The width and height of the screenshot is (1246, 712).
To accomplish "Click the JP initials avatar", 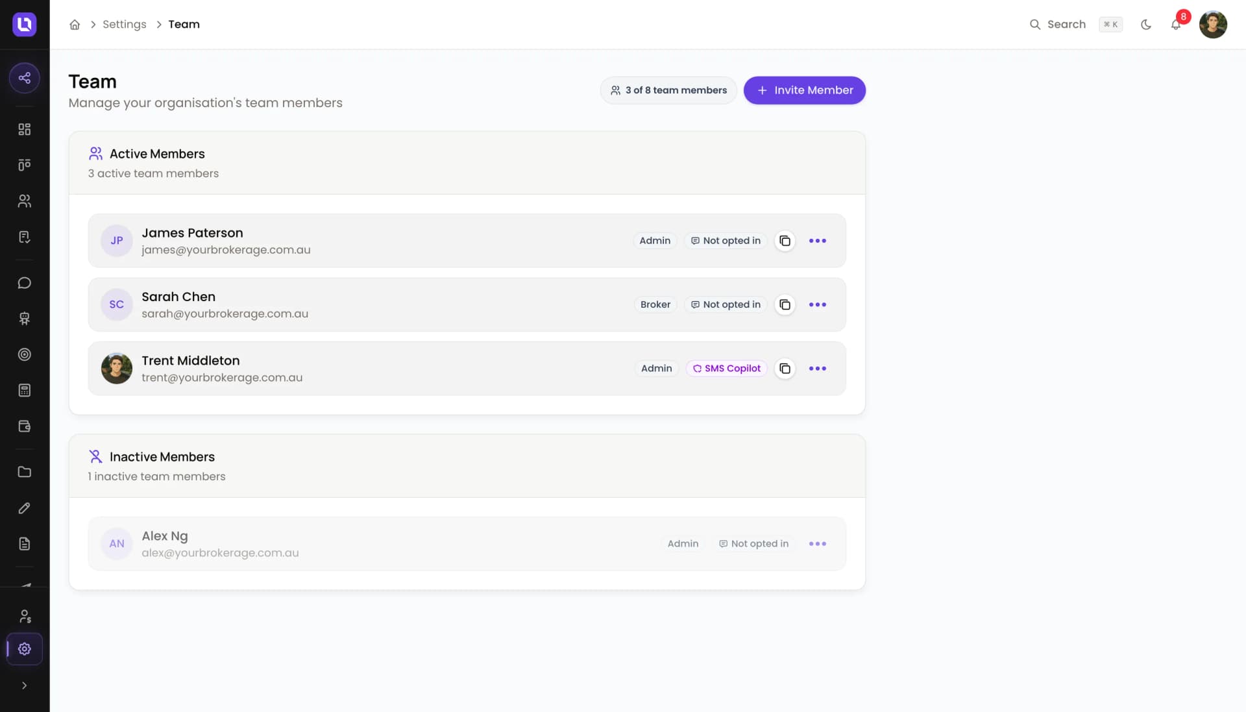I will (117, 241).
